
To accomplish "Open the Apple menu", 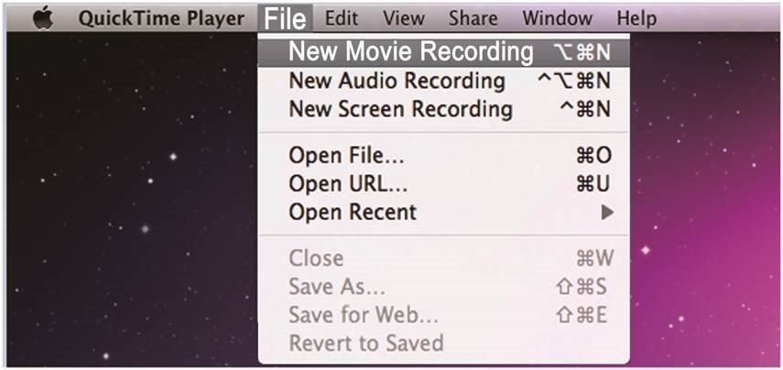I will point(43,18).
